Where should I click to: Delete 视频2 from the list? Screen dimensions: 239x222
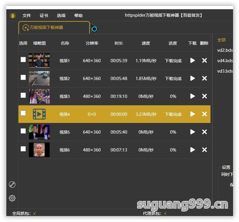click(205, 78)
